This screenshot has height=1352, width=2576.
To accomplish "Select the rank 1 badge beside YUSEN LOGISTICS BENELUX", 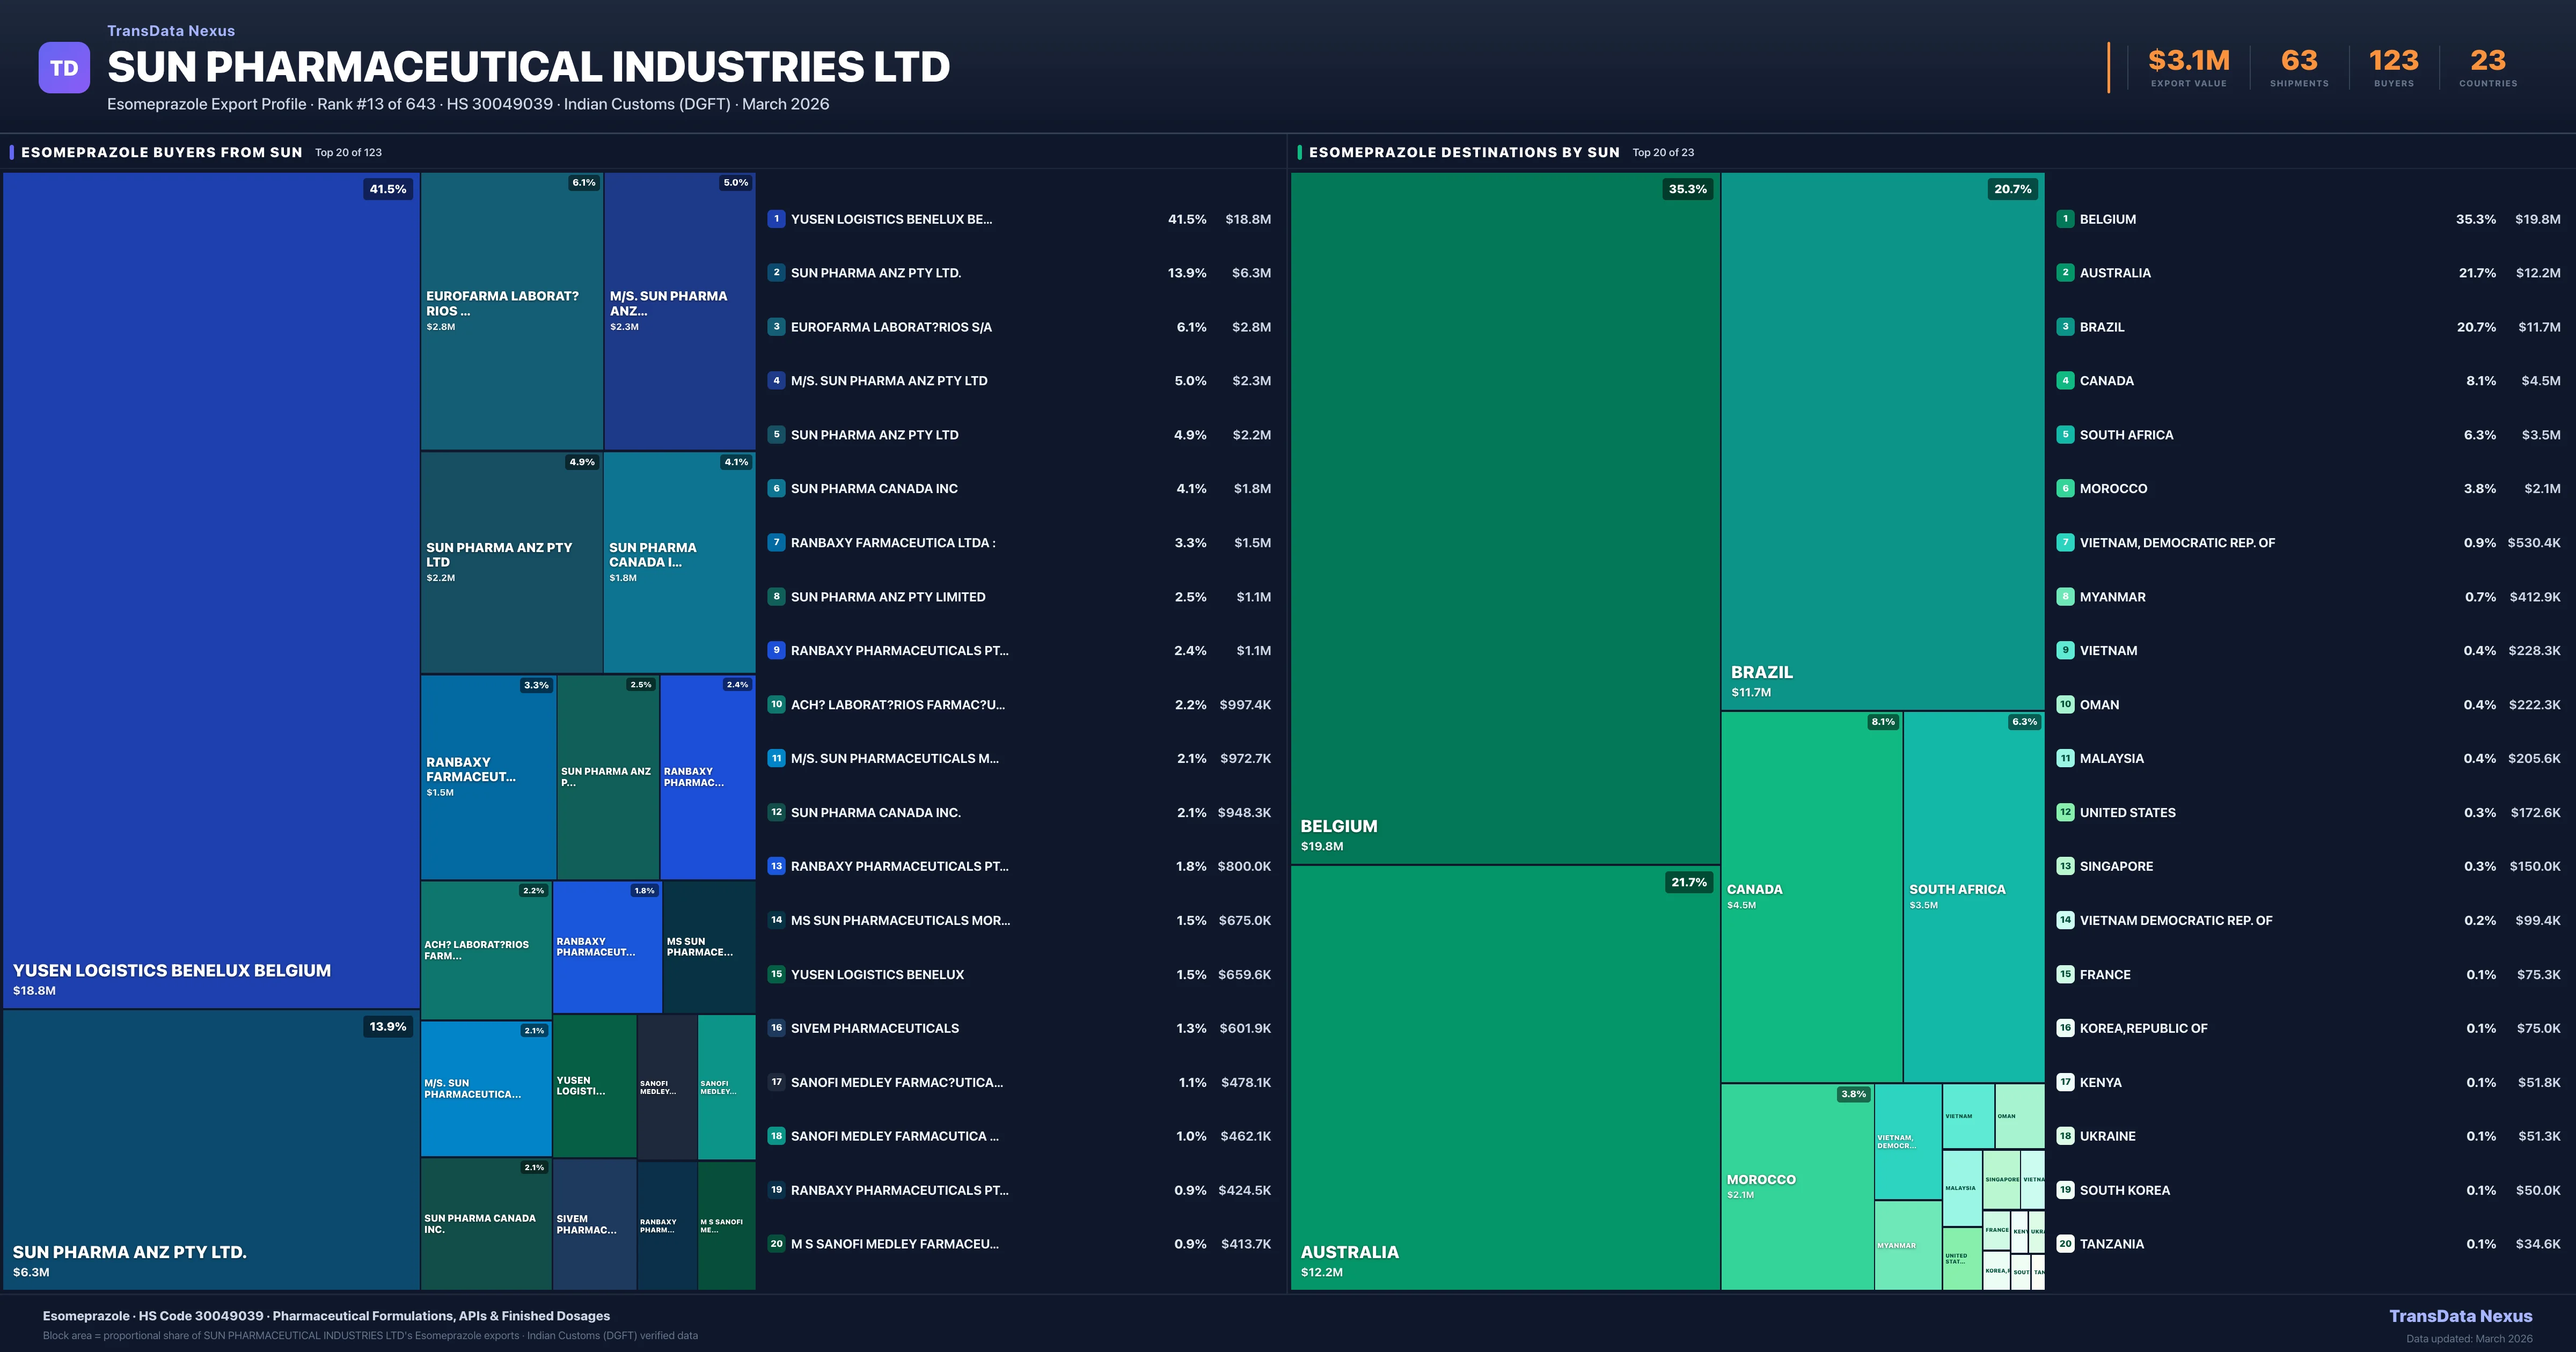I will pyautogui.click(x=776, y=219).
